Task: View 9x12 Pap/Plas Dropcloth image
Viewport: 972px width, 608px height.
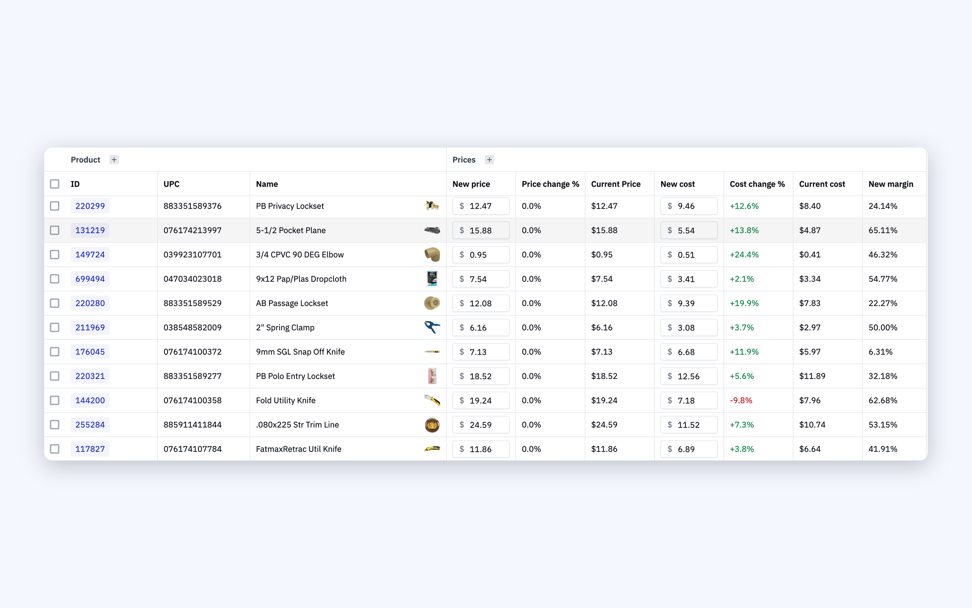Action: (x=432, y=279)
